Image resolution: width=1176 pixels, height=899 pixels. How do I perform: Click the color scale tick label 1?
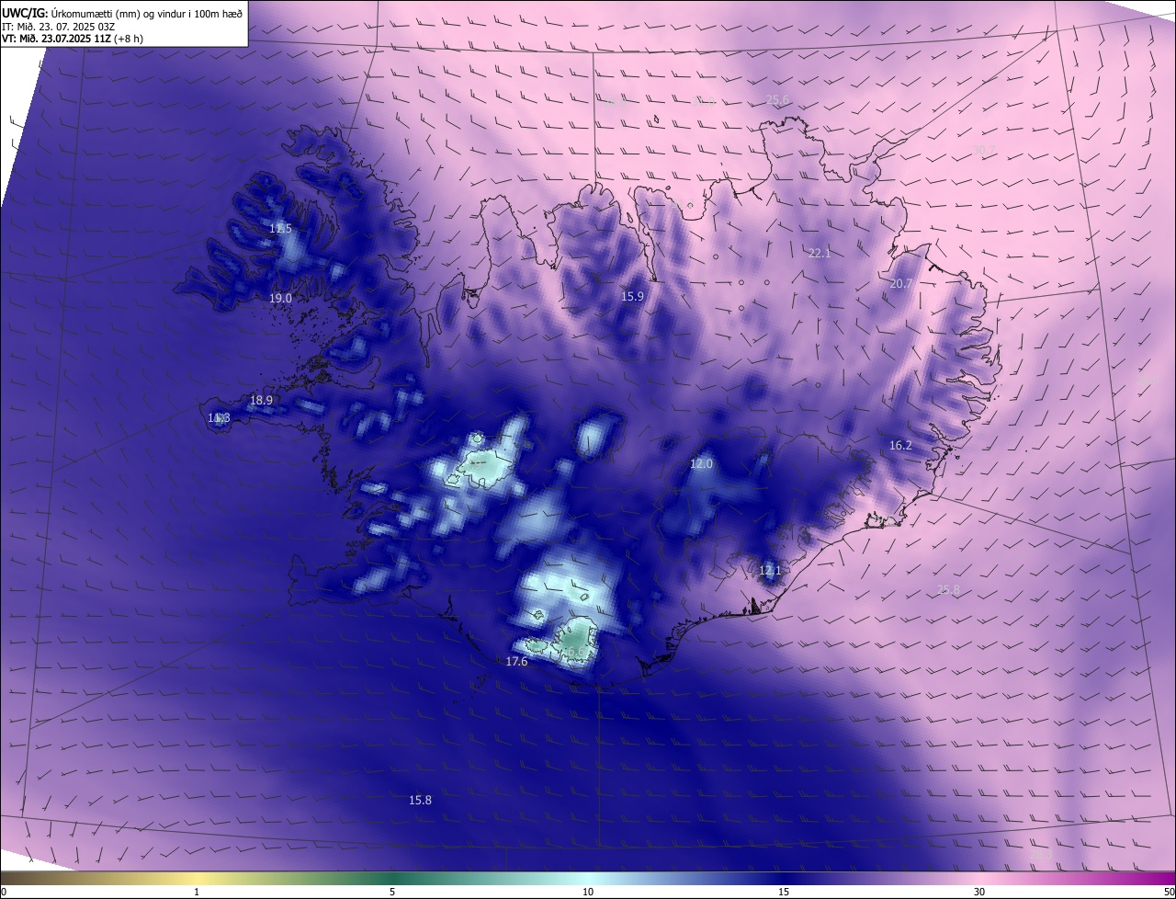(x=197, y=892)
